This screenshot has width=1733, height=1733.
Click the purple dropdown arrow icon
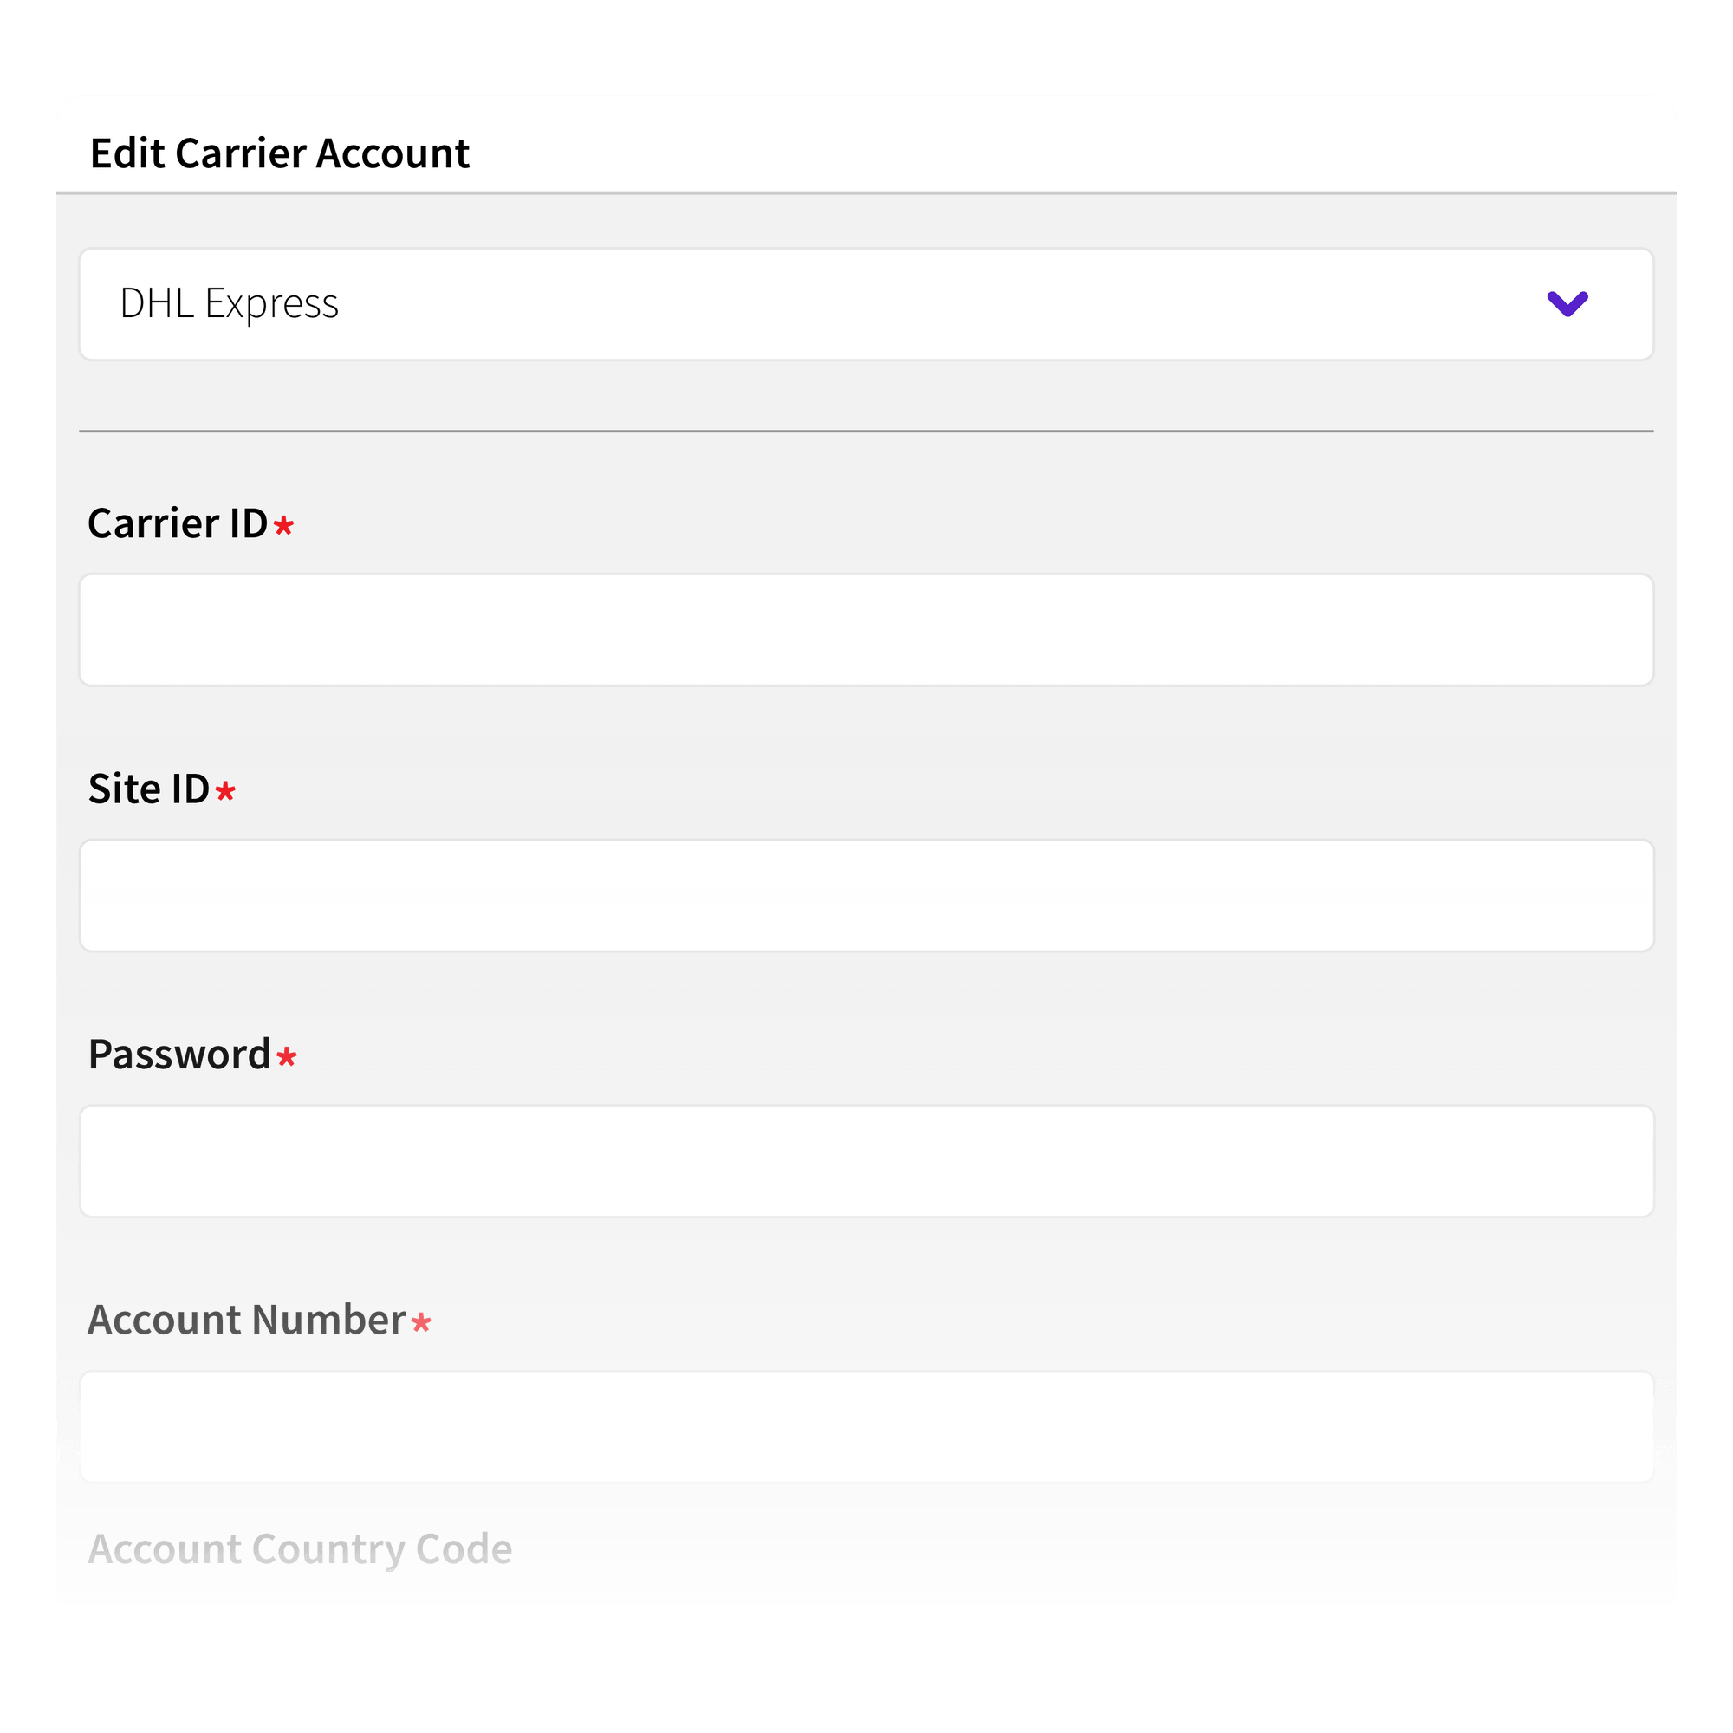(x=1565, y=305)
